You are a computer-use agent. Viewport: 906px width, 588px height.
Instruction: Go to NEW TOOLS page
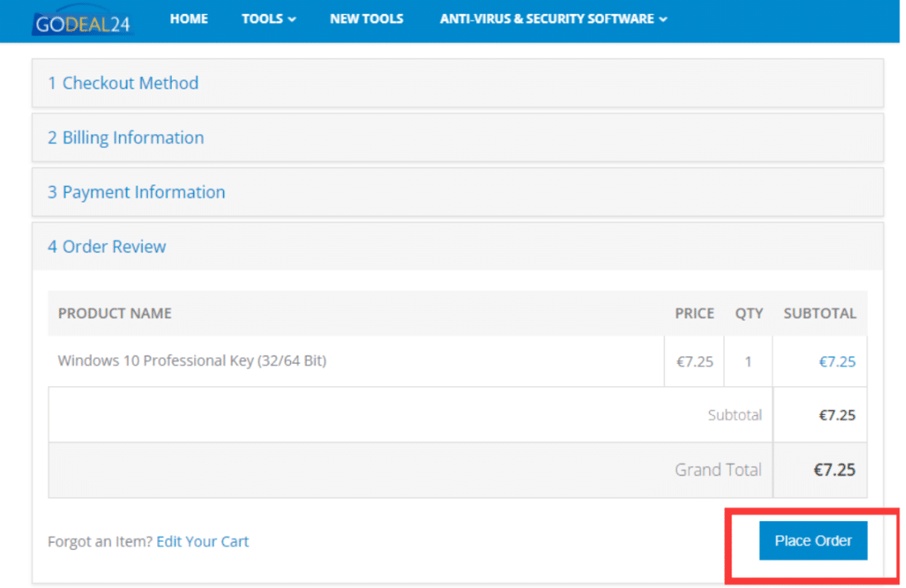point(366,19)
